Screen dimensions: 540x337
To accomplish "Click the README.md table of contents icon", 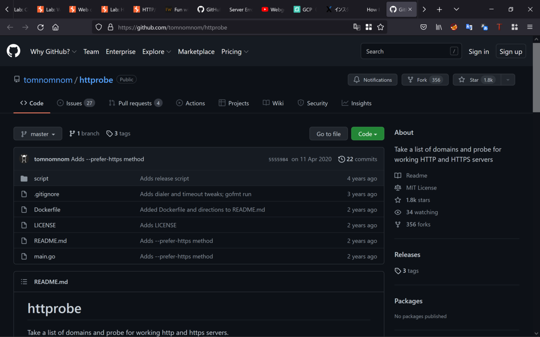I will pos(24,282).
